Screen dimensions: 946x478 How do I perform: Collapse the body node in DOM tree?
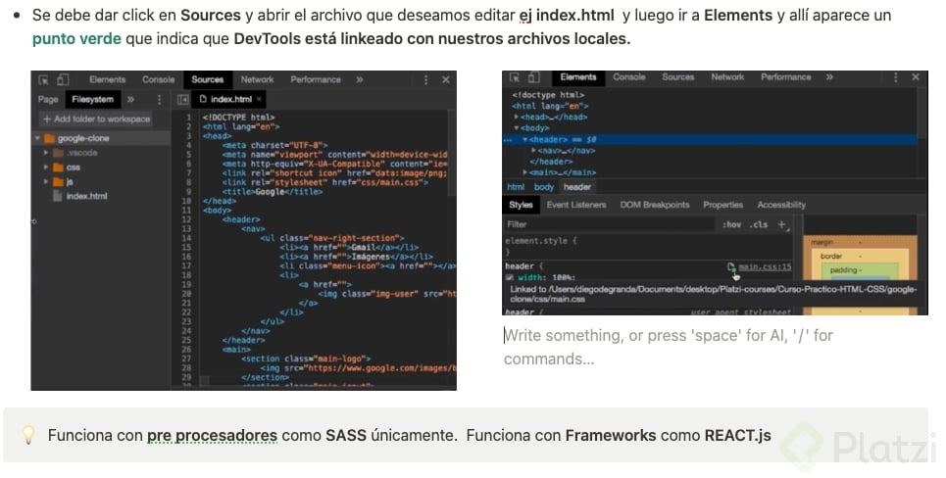coord(517,127)
